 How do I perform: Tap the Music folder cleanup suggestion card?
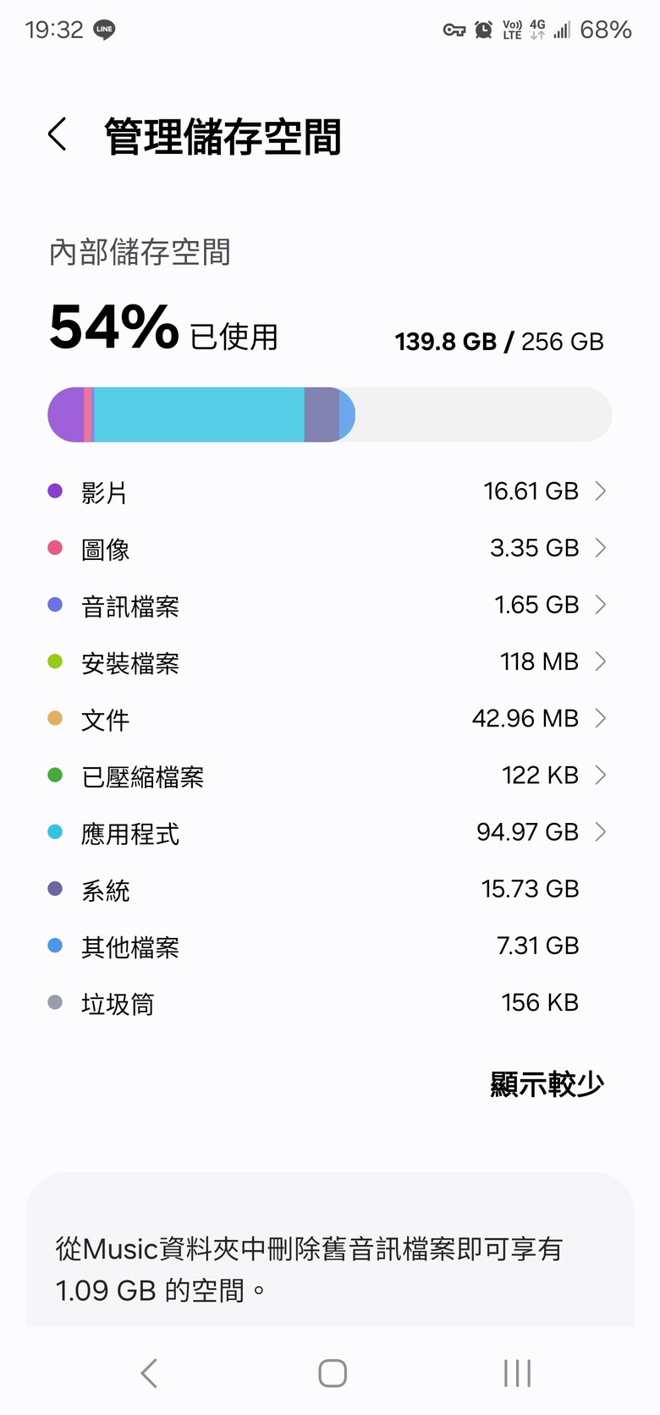point(330,1250)
